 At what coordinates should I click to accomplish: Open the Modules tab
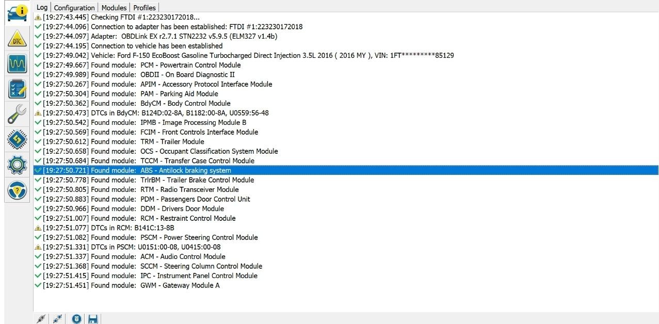(114, 7)
